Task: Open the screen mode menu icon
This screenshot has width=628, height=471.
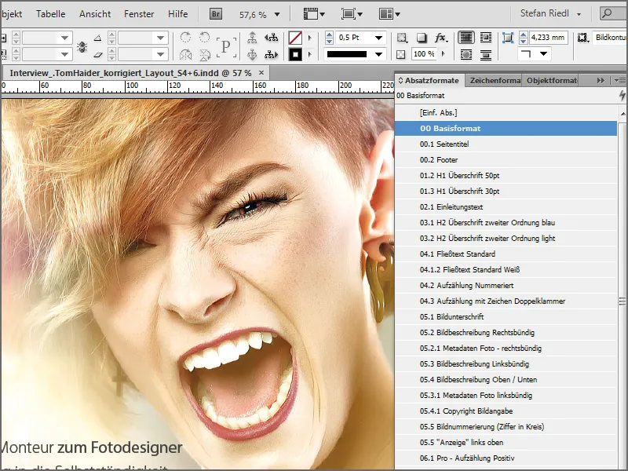Action: click(x=352, y=14)
